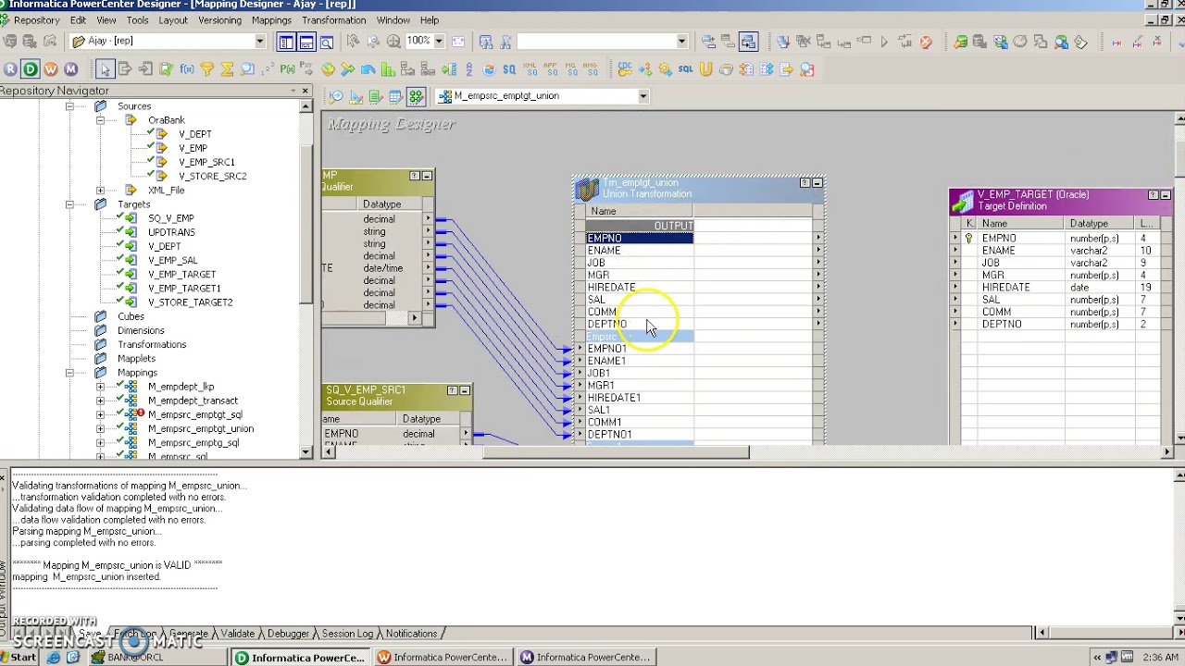1185x666 pixels.
Task: Collapse the Mappings folder node
Action: click(x=69, y=373)
